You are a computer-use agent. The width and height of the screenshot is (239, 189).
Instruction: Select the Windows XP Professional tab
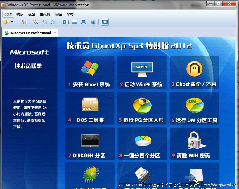click(29, 33)
